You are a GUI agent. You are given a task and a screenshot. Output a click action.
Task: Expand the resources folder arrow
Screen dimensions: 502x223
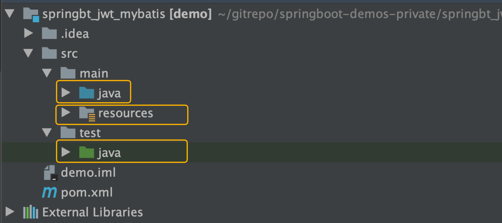click(66, 113)
